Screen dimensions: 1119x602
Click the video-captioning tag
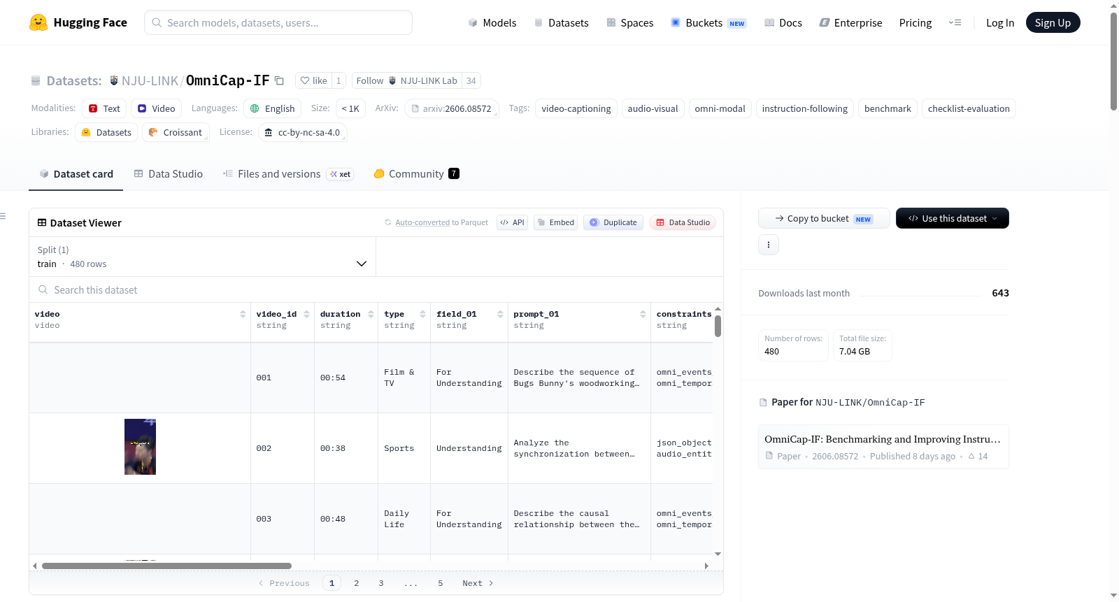[x=576, y=108]
